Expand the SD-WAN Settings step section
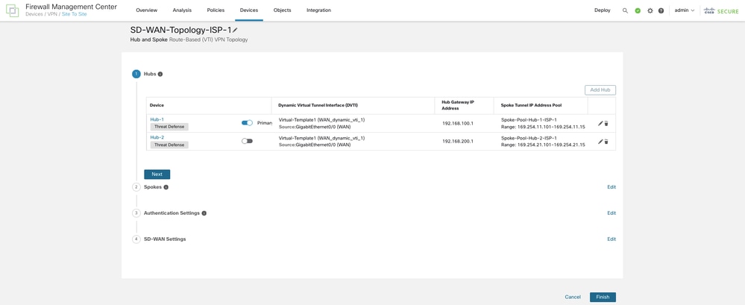The width and height of the screenshot is (745, 305). (165, 239)
